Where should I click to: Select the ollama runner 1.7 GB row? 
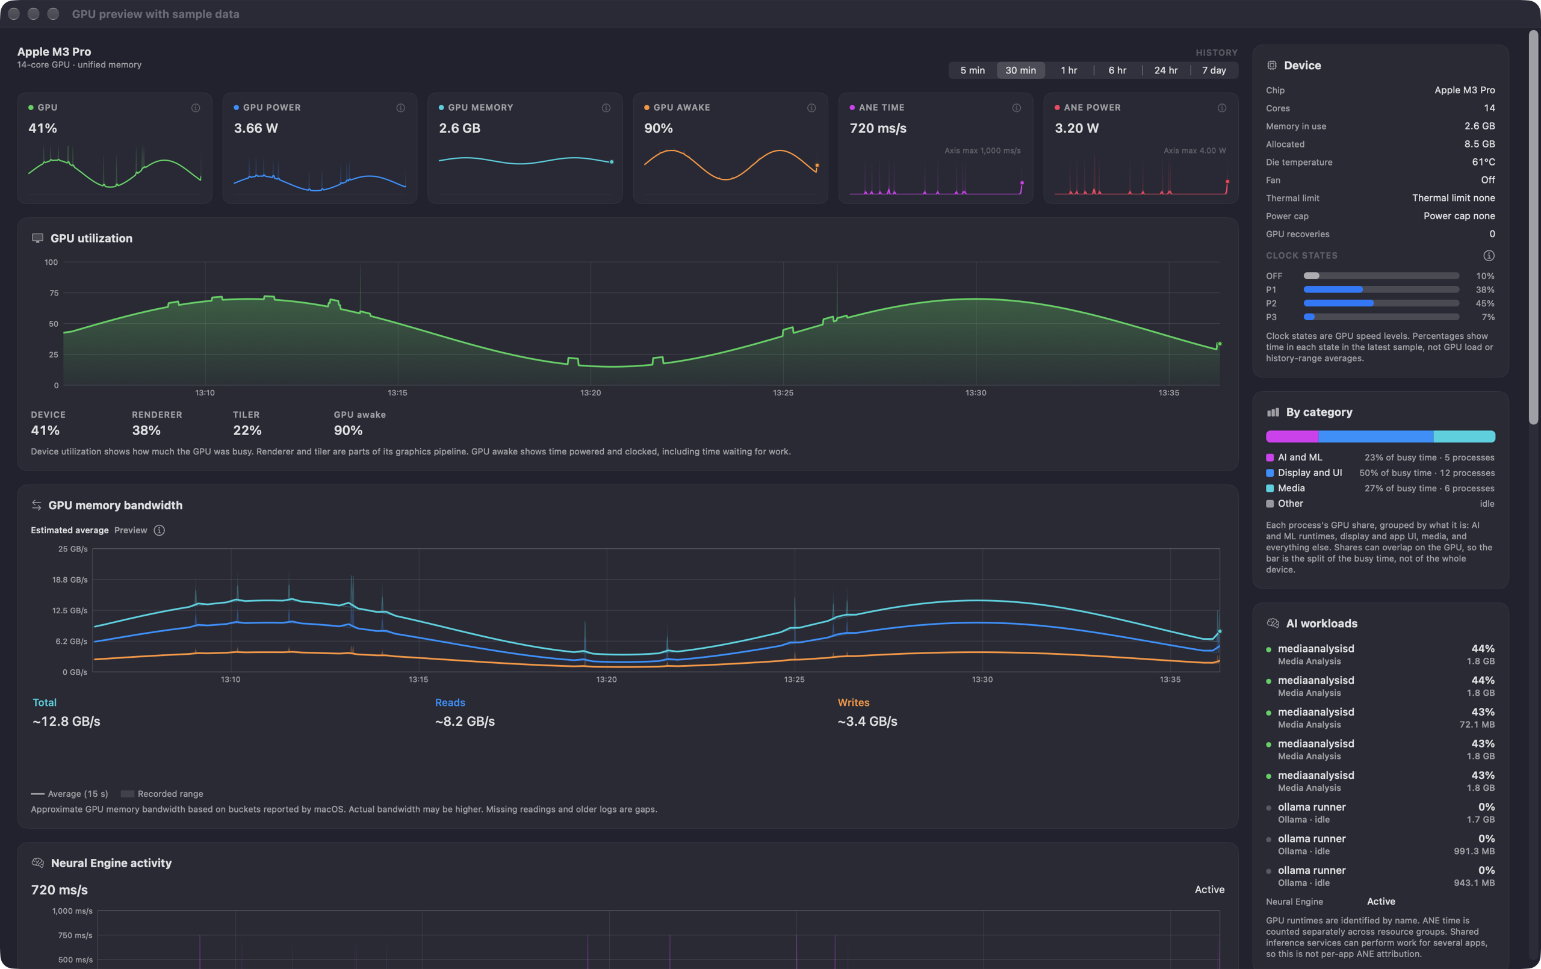click(1380, 813)
